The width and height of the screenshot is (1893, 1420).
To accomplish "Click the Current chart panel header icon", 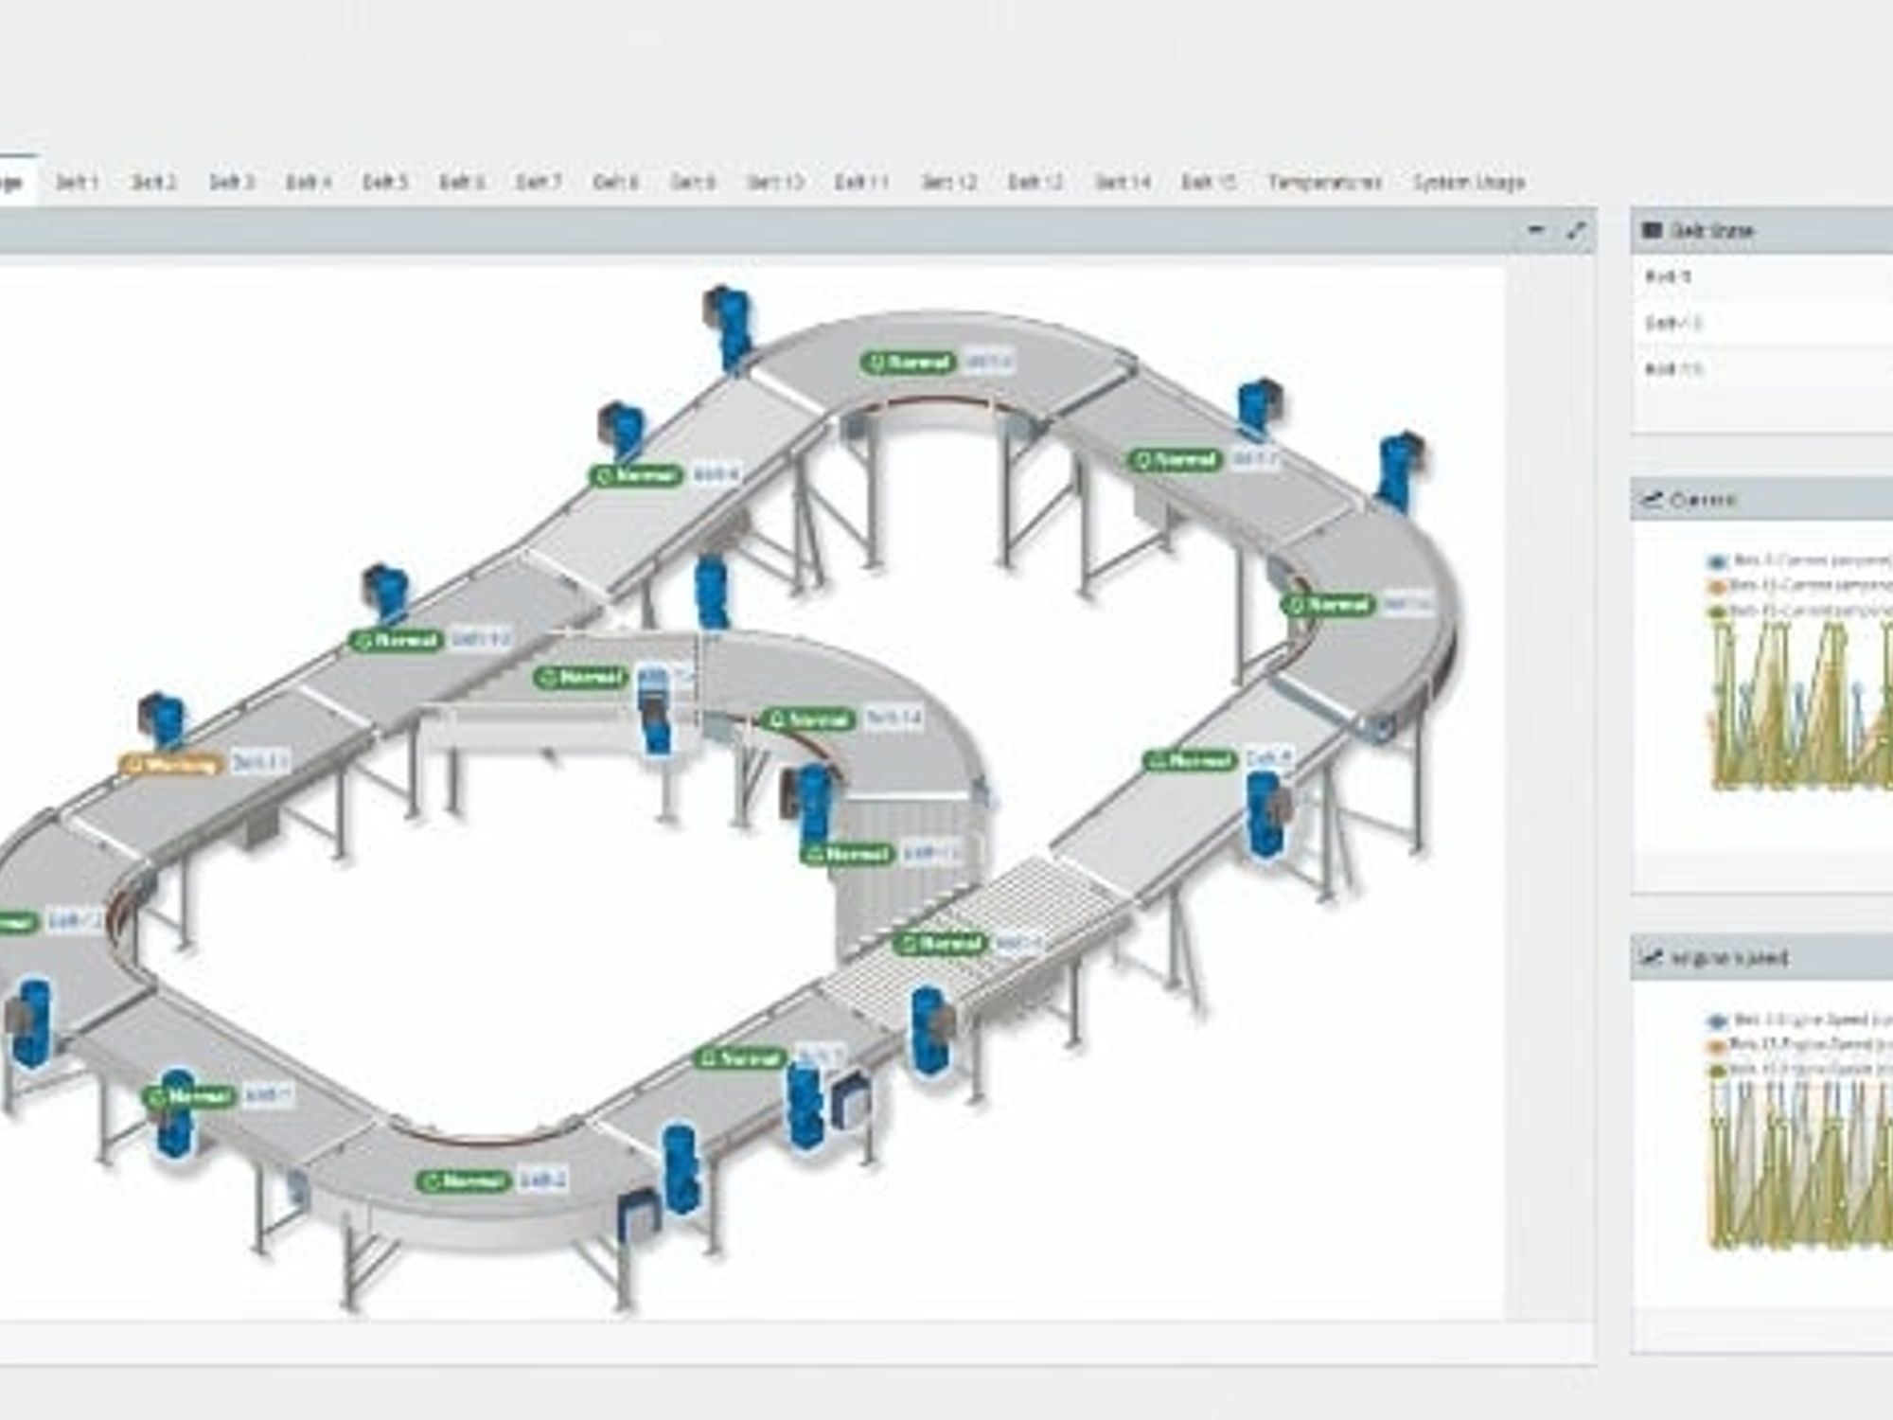I will point(1652,499).
